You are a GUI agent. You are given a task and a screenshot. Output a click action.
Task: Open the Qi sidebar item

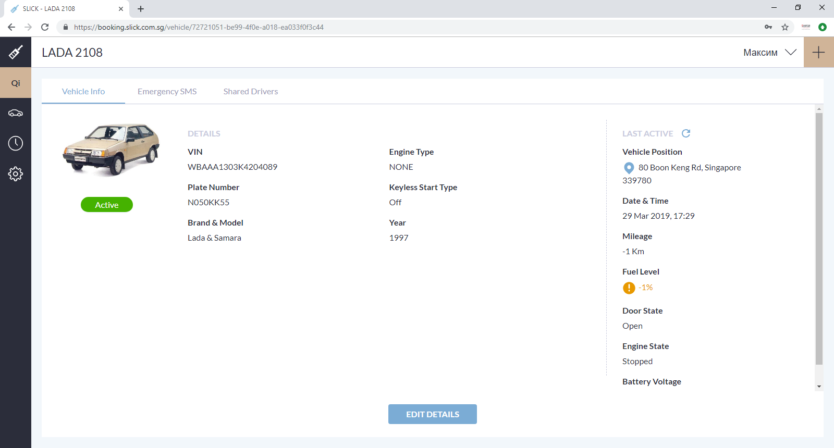(16, 83)
